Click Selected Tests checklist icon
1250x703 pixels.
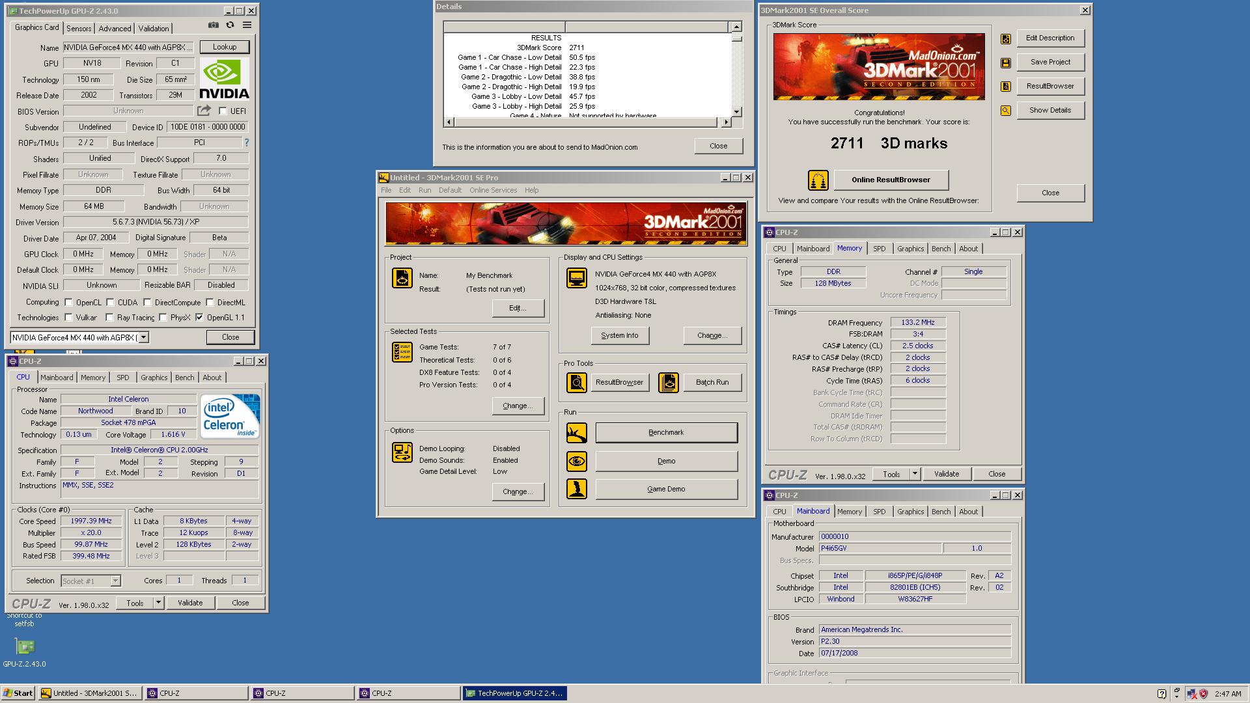(402, 352)
